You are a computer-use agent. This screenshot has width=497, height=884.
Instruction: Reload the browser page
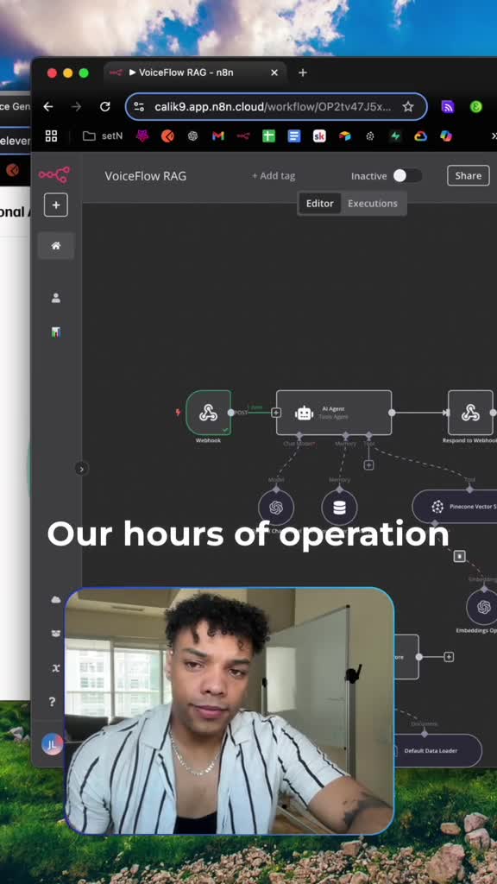104,106
